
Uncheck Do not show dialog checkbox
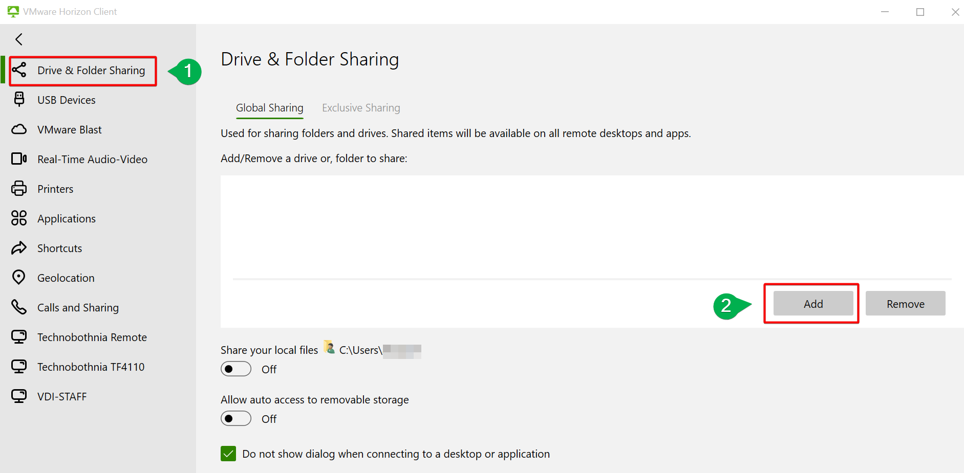coord(228,454)
